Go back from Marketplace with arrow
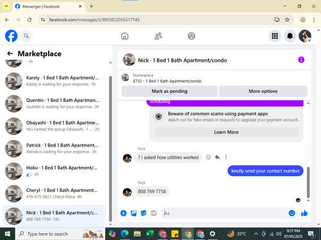The width and height of the screenshot is (321, 240). pyautogui.click(x=10, y=54)
